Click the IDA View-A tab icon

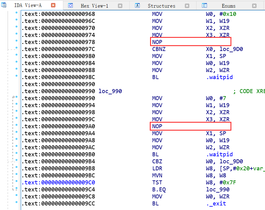point(4,5)
